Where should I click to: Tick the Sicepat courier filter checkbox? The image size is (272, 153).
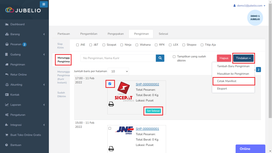pyautogui.click(x=104, y=45)
